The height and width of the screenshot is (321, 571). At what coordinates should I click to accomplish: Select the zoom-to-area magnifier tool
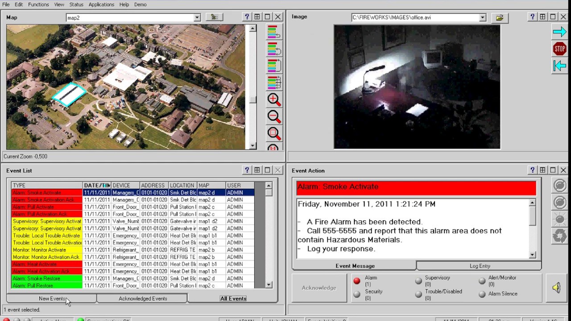[x=274, y=133]
